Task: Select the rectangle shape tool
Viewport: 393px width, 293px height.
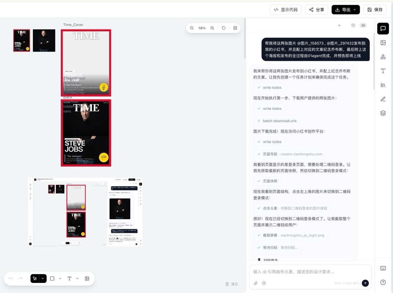Action: click(x=52, y=279)
